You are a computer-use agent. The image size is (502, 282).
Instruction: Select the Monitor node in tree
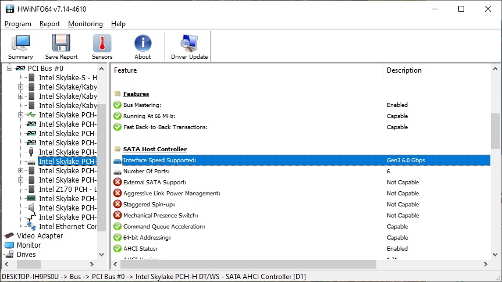click(x=29, y=245)
